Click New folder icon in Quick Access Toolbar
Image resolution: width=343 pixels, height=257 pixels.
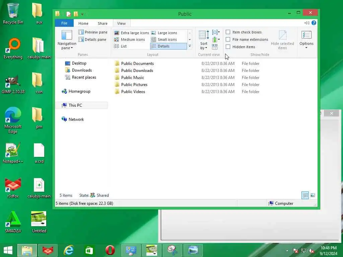pyautogui.click(x=76, y=14)
